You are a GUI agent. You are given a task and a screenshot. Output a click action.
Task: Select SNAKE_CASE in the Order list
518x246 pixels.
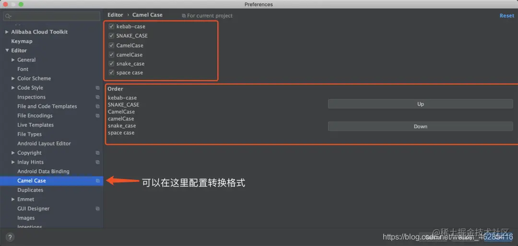tap(124, 104)
